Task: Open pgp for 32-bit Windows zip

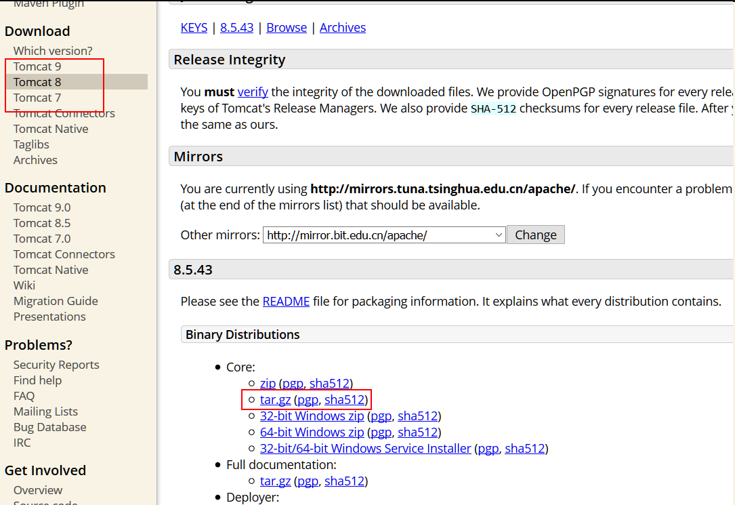Action: (381, 416)
